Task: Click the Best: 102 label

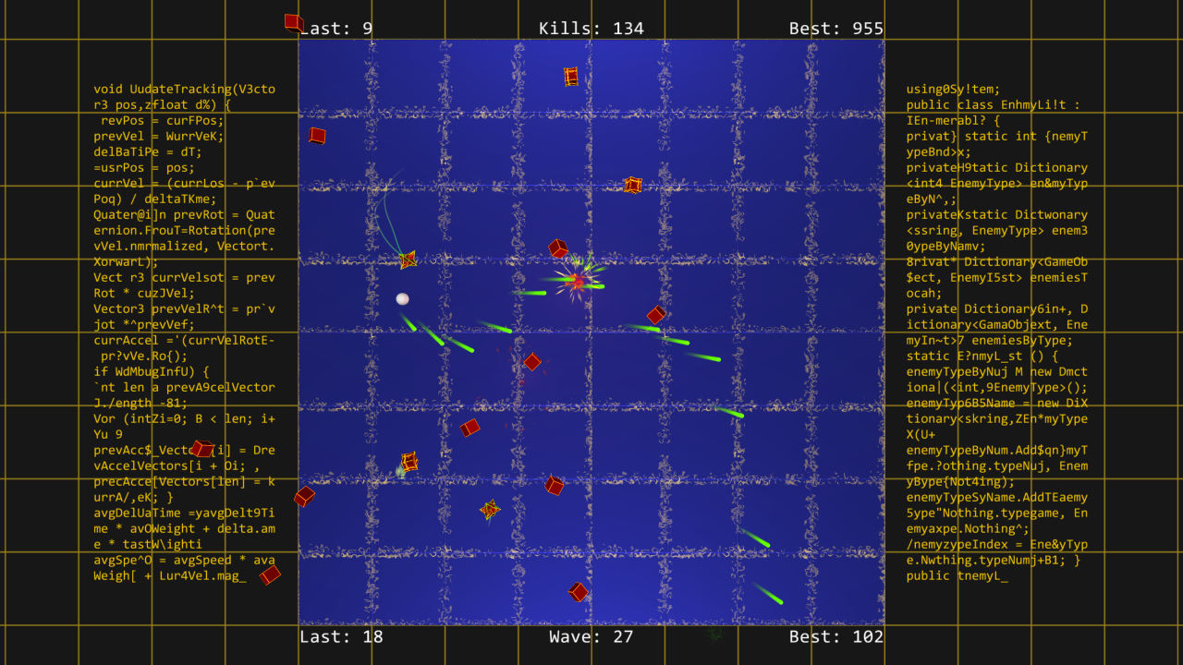Action: (835, 636)
